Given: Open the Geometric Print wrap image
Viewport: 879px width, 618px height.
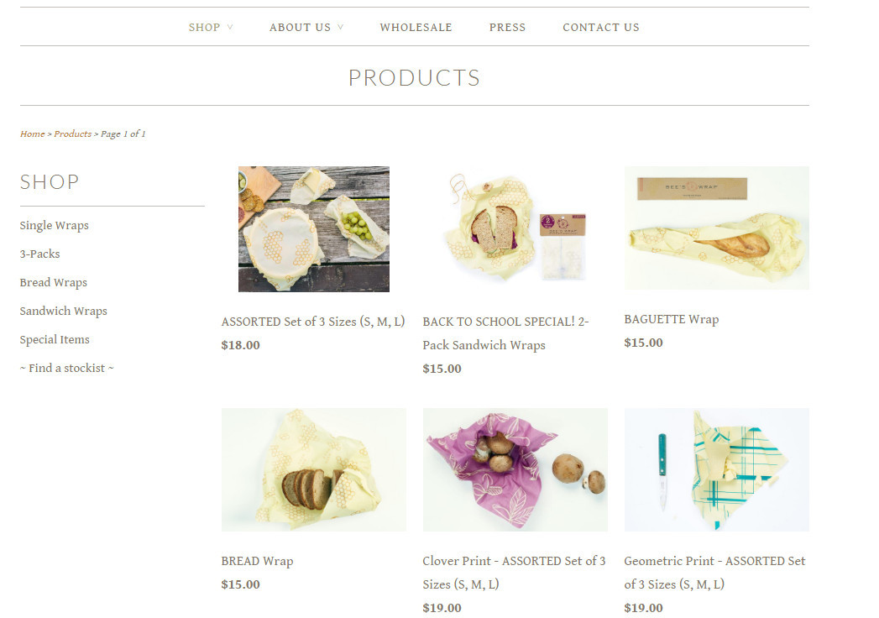Looking at the screenshot, I should [x=717, y=470].
